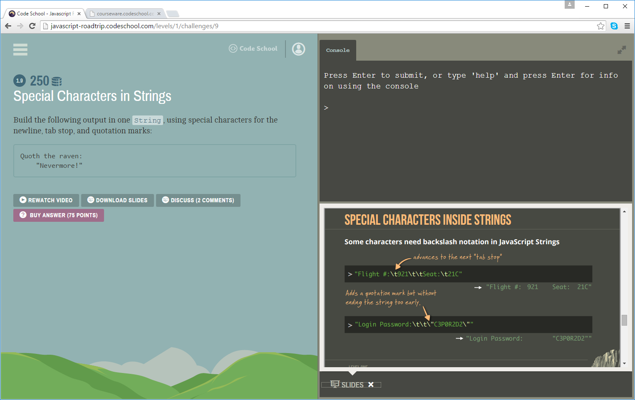The height and width of the screenshot is (400, 635).
Task: Bookmark this page with star icon
Action: [x=600, y=26]
